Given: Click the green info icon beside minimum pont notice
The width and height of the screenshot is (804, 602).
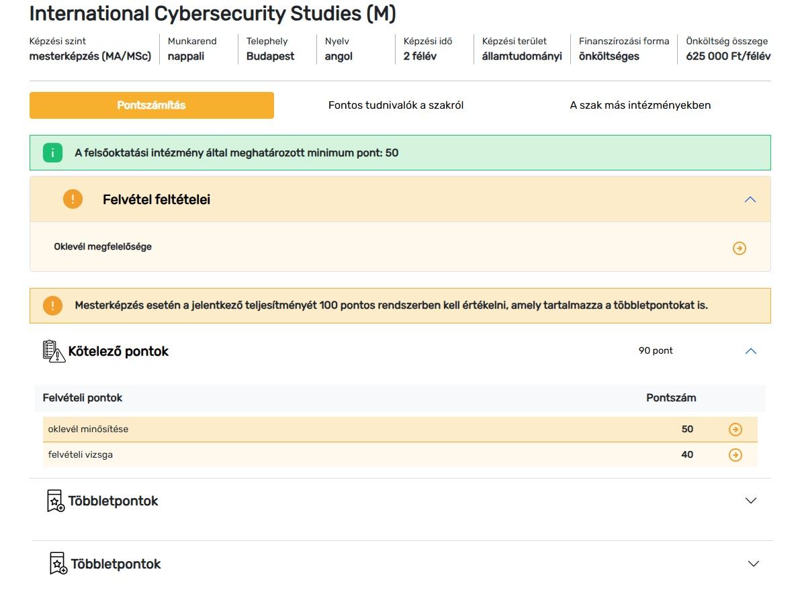Looking at the screenshot, I should 52,153.
